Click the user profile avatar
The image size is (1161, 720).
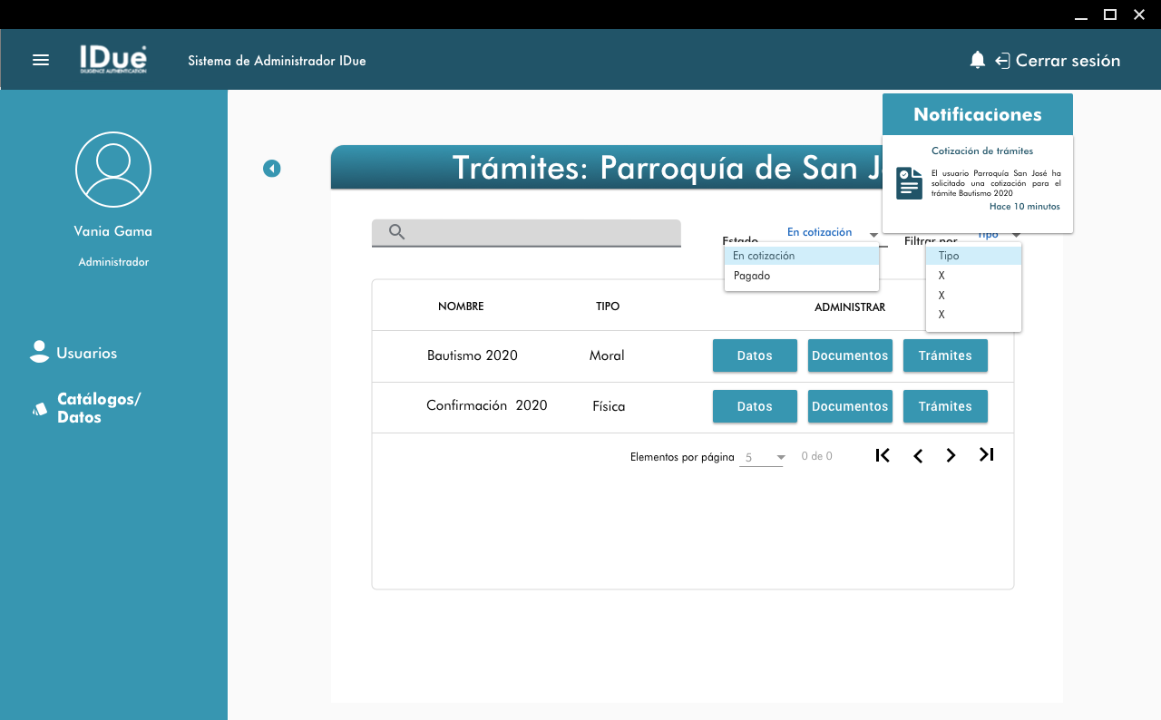tap(113, 170)
